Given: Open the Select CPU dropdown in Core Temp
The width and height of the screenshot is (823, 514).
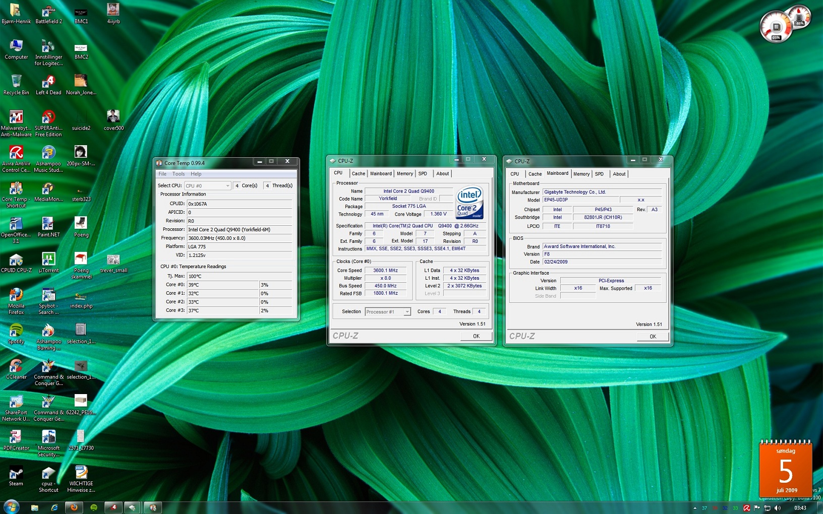Looking at the screenshot, I should (x=207, y=186).
